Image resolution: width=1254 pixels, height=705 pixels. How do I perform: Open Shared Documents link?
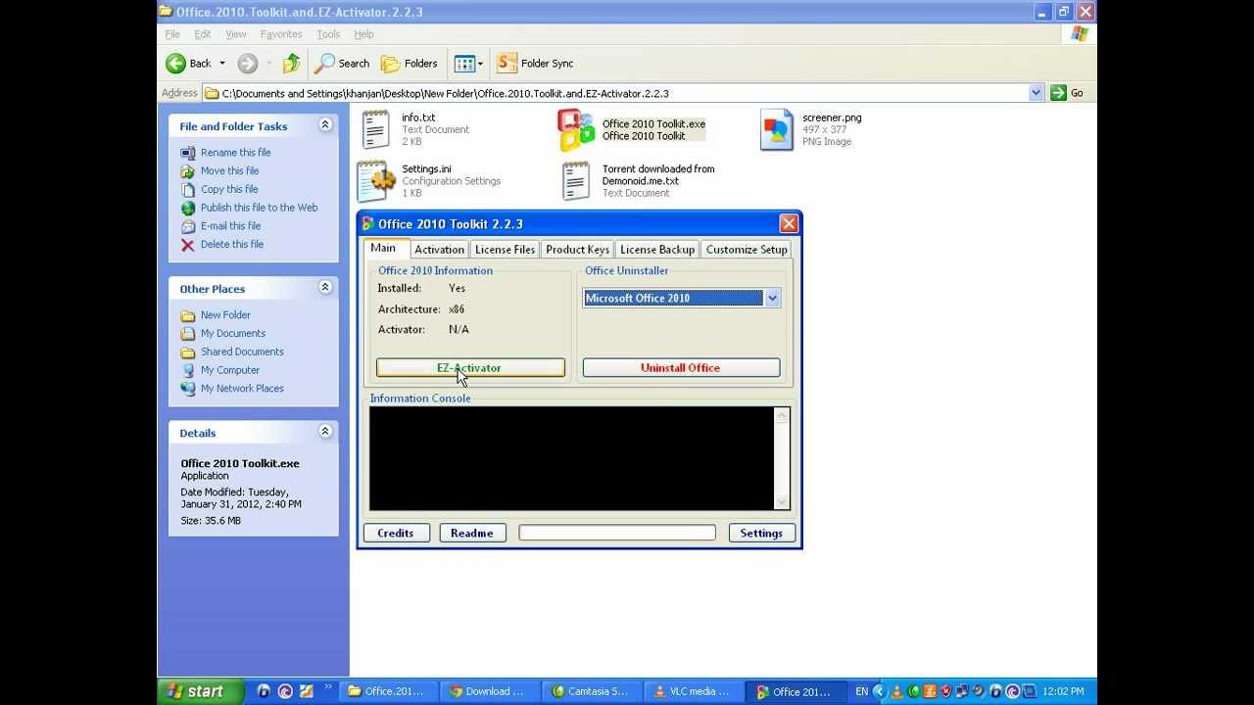(242, 352)
